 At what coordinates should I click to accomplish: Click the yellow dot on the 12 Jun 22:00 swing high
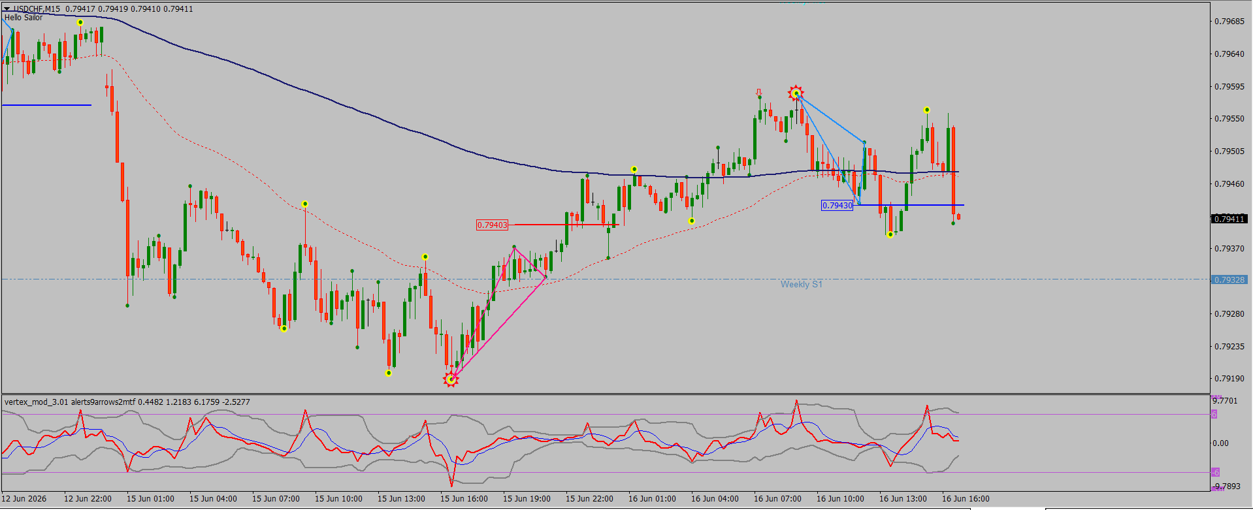pos(80,23)
